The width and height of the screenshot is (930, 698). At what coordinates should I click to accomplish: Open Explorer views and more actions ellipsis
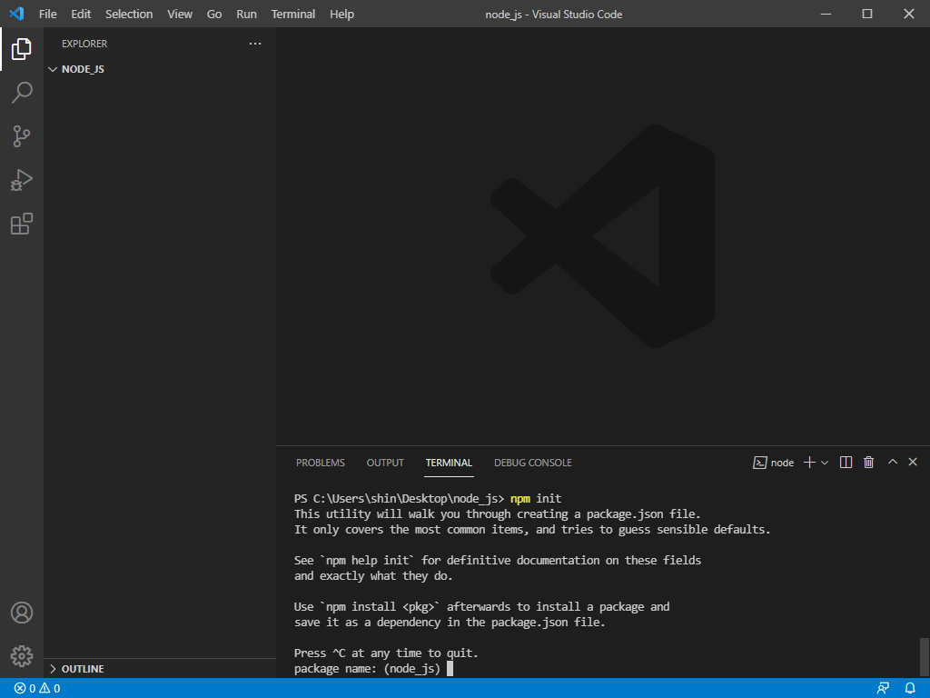(x=255, y=44)
